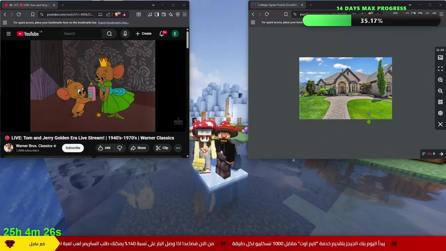Open Brave Shields lion icon in YouTube window

pos(117,14)
